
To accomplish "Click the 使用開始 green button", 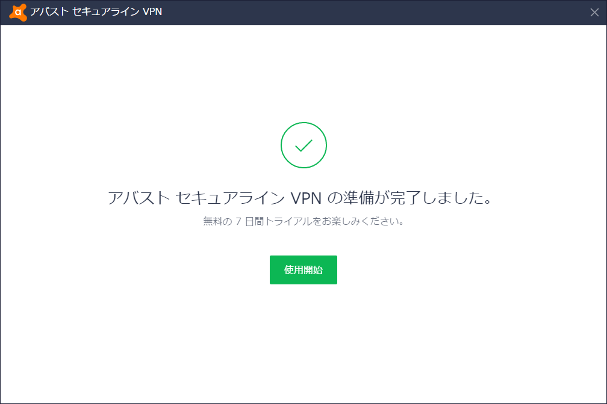I will (x=303, y=270).
